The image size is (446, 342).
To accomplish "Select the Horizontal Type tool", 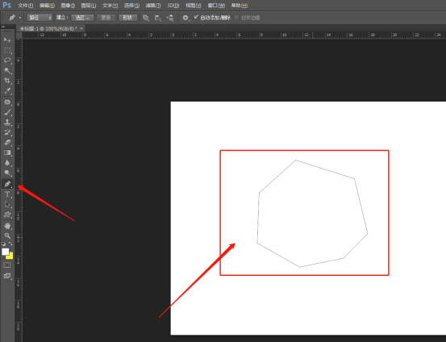I will tap(7, 194).
